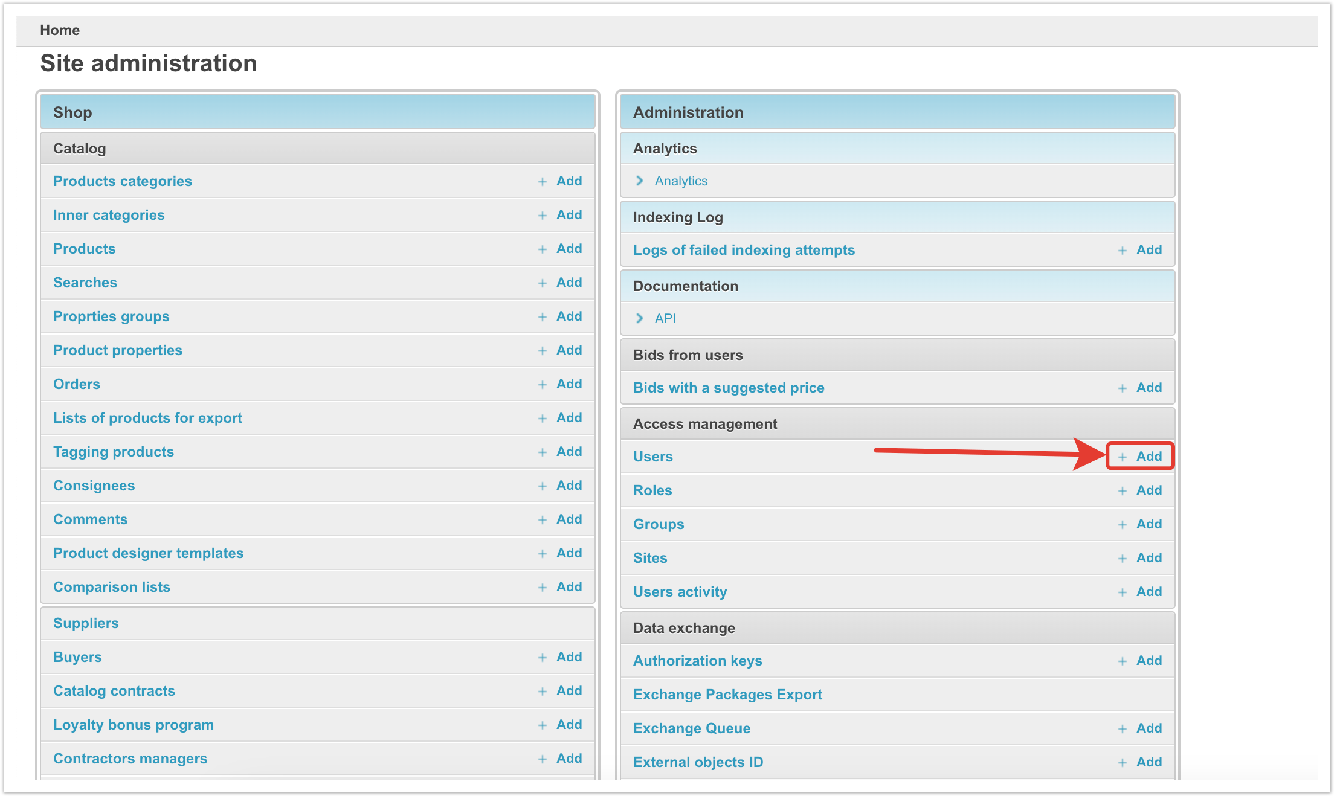Open Bids with a suggested price
Viewport: 1334px width, 796px height.
pyautogui.click(x=729, y=388)
